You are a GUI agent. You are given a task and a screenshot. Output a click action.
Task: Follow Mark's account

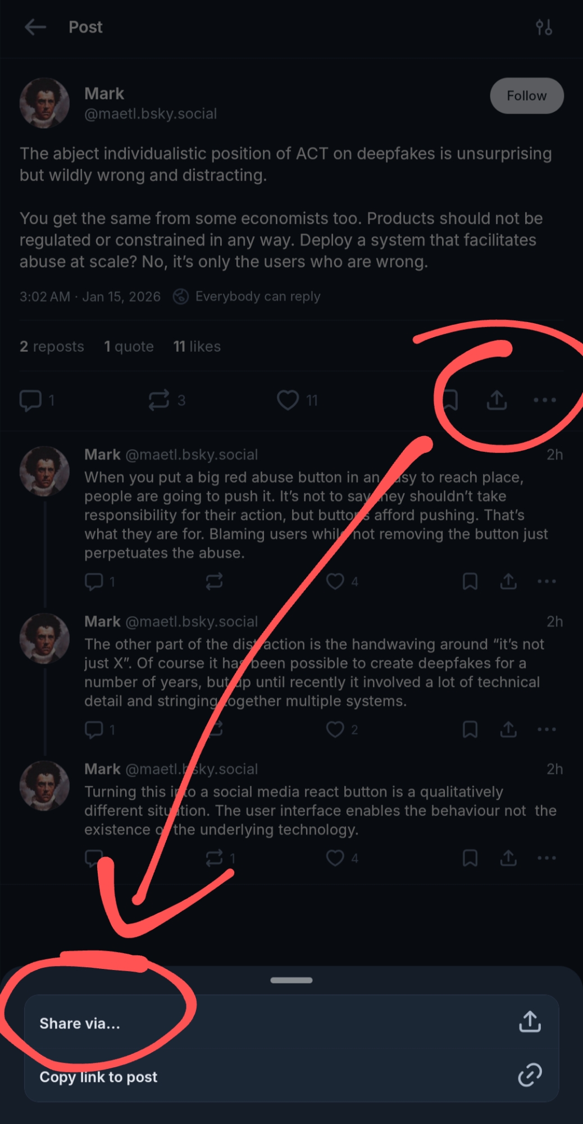point(526,96)
